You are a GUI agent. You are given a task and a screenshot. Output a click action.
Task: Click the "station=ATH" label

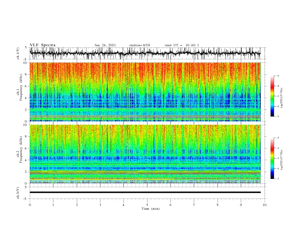click(140, 45)
